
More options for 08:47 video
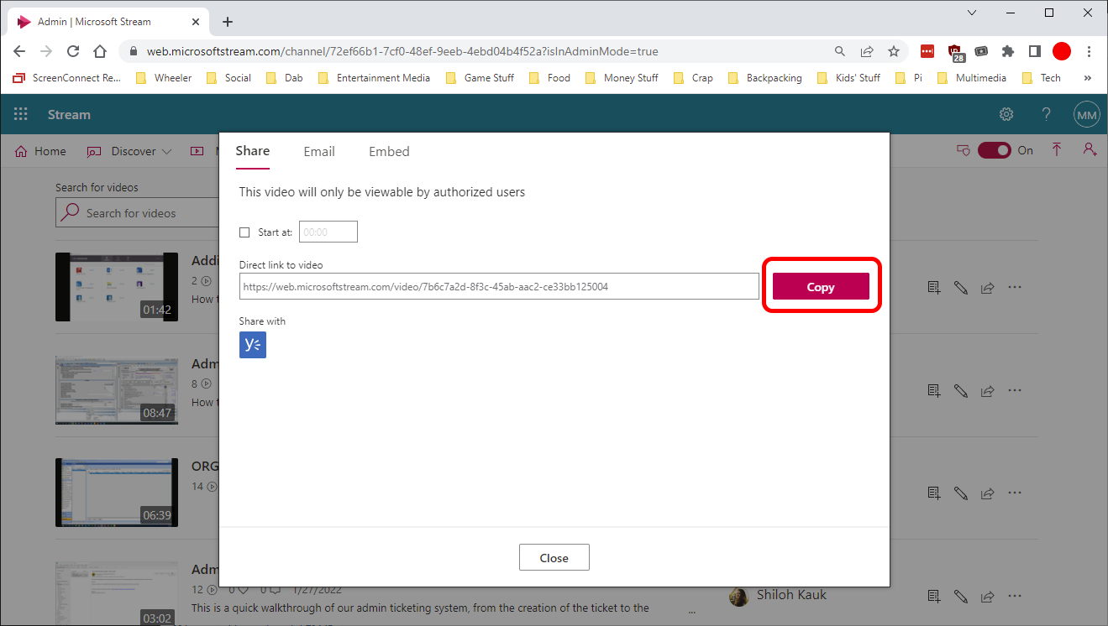point(1015,390)
